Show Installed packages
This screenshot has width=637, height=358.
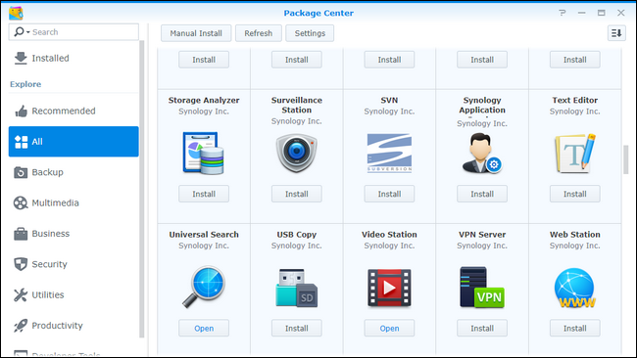73,58
